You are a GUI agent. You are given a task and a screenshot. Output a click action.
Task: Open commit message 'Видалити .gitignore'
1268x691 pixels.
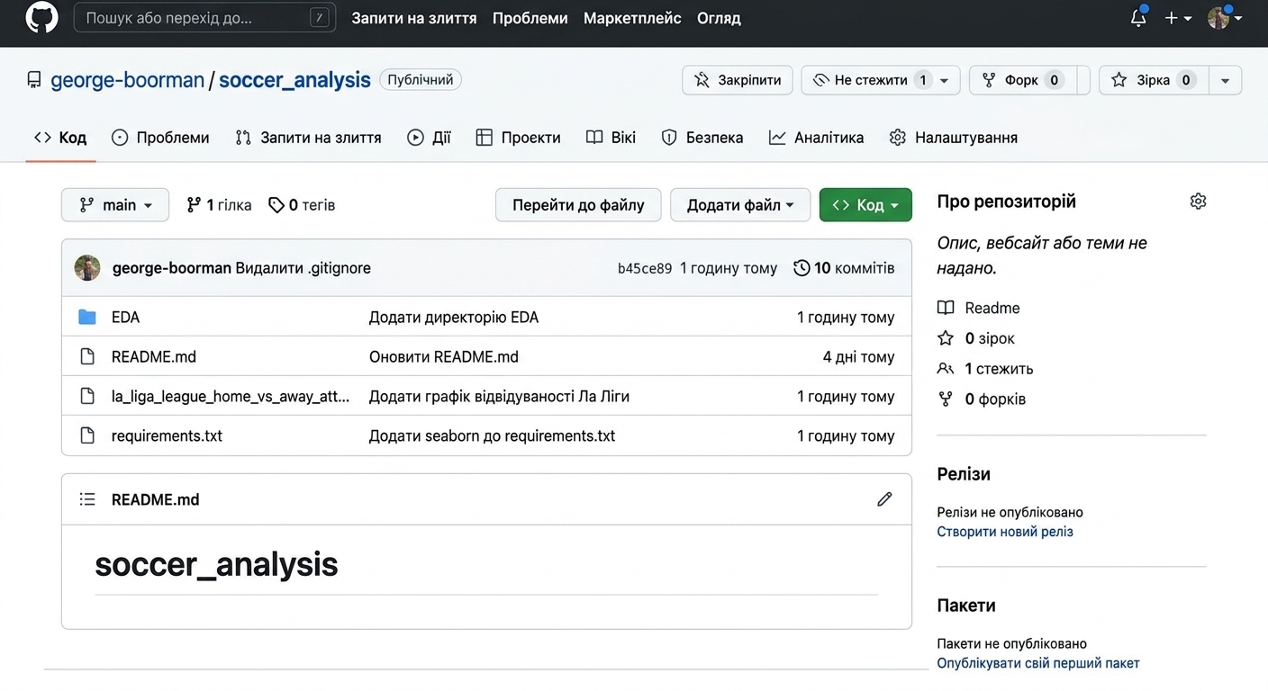[303, 268]
